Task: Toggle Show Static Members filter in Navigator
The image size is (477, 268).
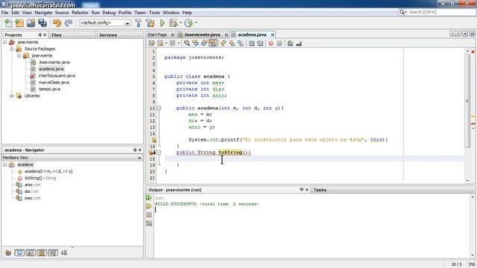Action: click(x=31, y=253)
